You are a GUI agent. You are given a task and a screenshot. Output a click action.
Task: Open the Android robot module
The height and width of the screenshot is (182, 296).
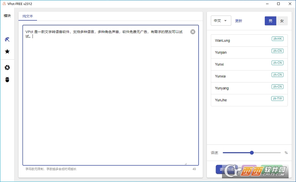(7, 80)
